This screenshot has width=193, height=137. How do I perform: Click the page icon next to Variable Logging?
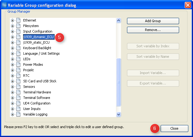(18, 114)
